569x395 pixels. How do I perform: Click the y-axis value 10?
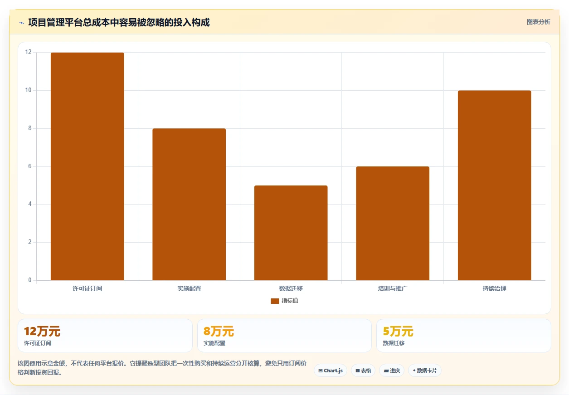(x=29, y=90)
